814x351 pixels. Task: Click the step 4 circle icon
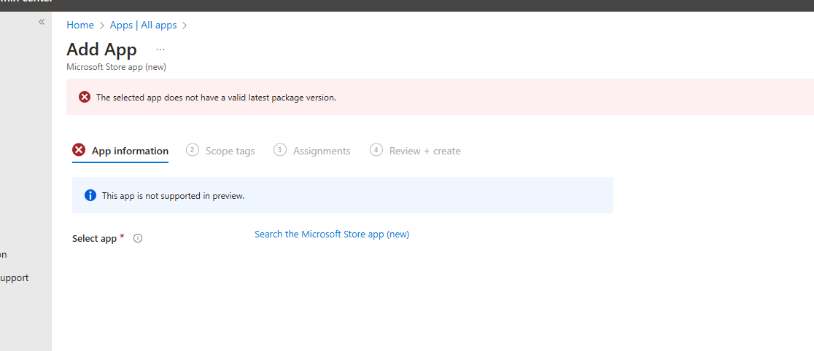376,150
